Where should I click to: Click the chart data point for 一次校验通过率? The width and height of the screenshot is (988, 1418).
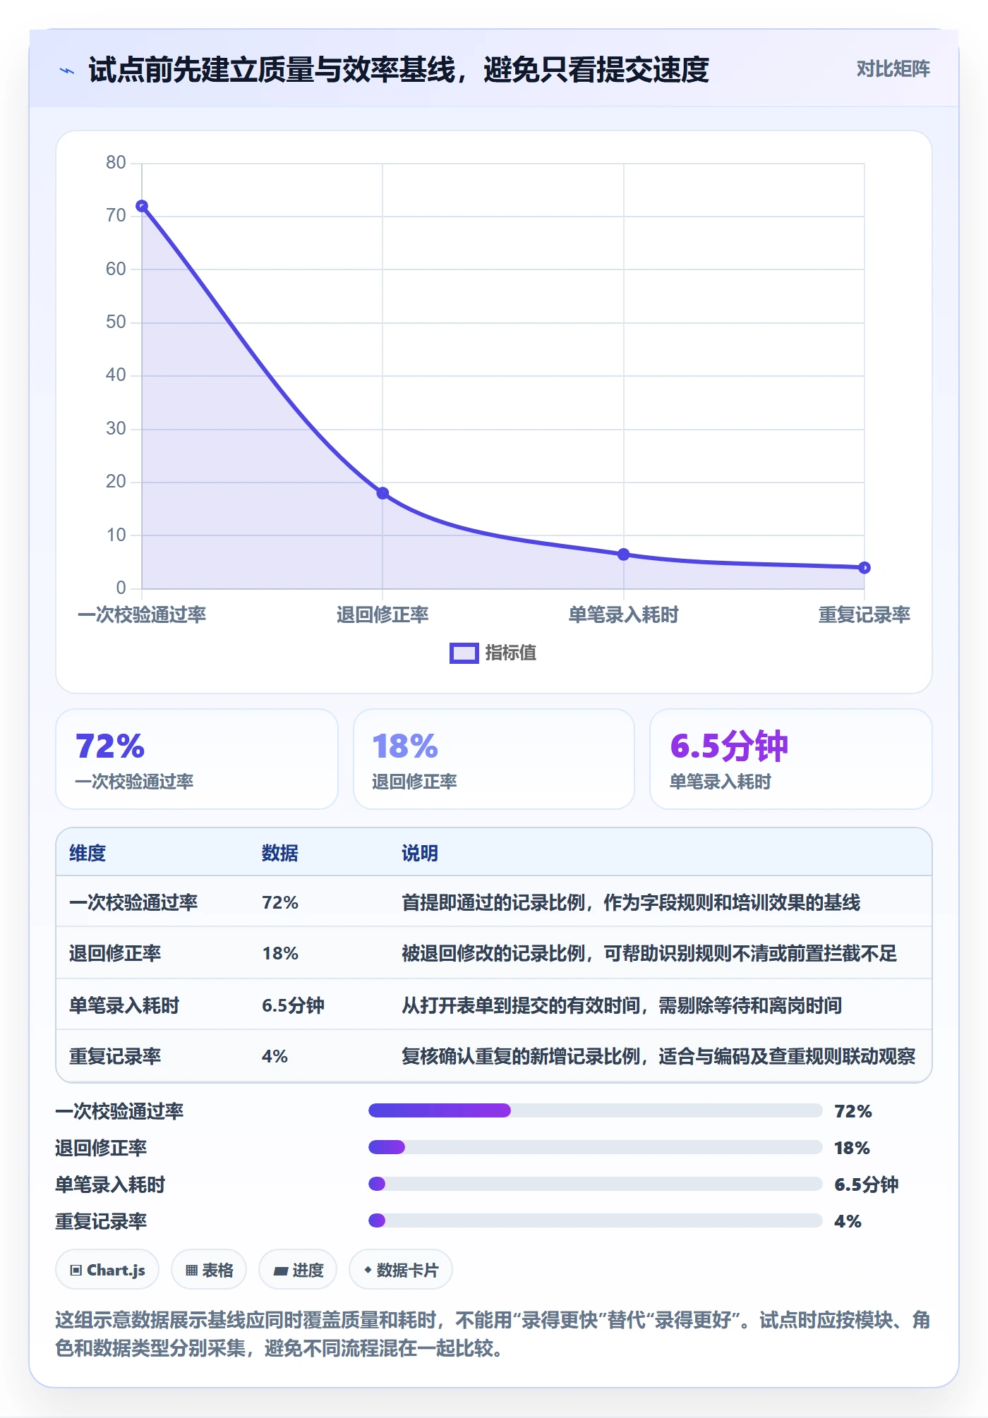[142, 206]
